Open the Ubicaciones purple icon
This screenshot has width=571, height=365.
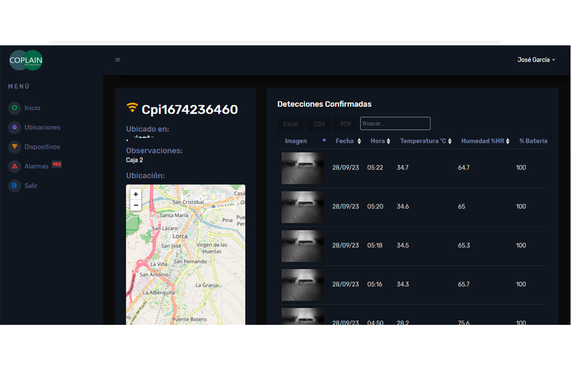click(x=14, y=128)
